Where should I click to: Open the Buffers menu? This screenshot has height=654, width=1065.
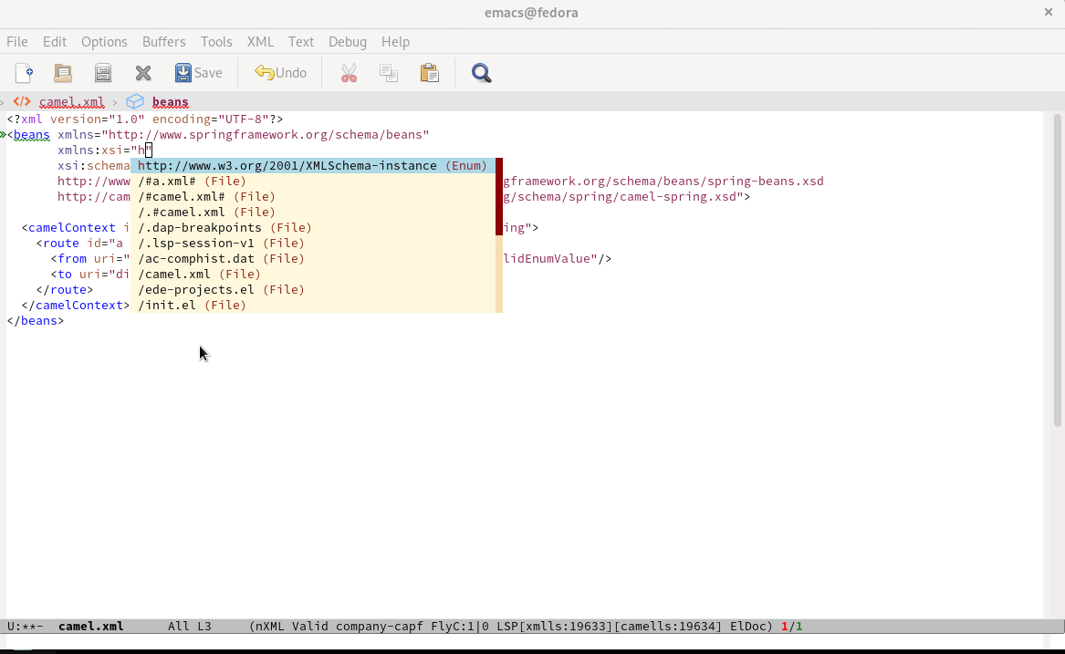(163, 41)
